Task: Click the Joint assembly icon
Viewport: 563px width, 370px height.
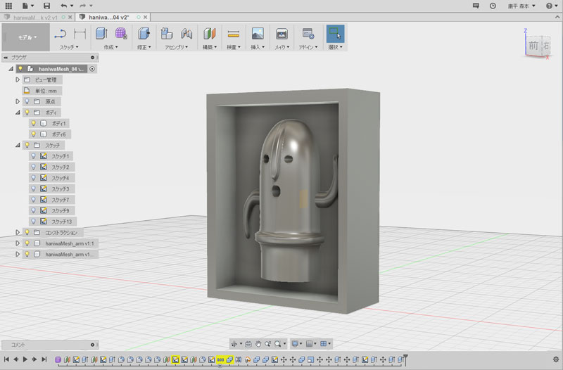Action: tap(186, 34)
